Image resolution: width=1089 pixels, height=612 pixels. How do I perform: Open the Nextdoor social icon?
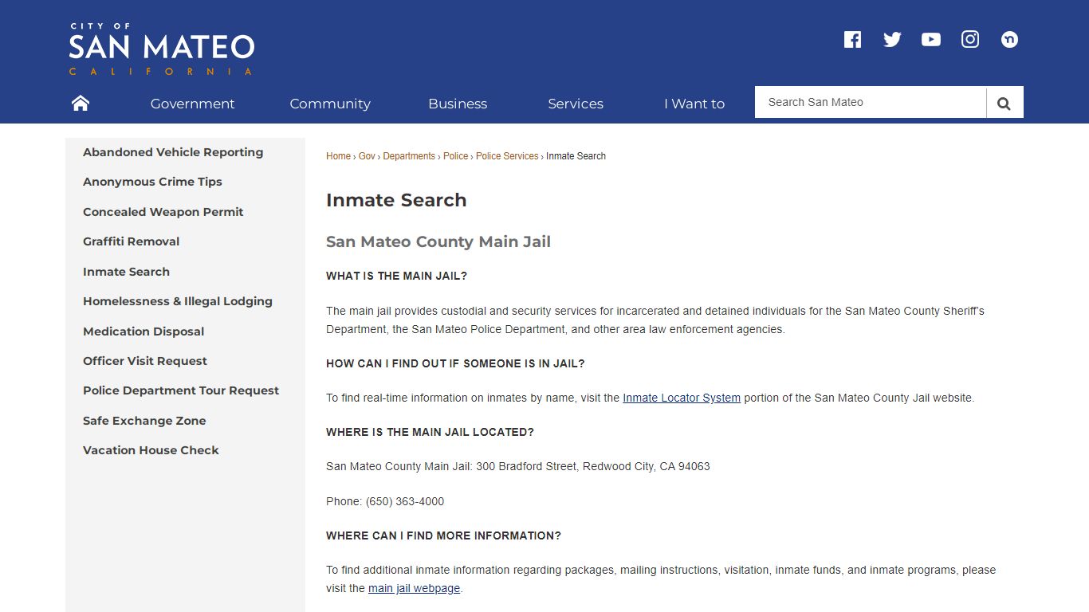coord(1009,39)
